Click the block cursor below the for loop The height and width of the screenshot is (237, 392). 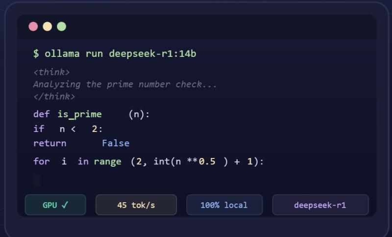pyautogui.click(x=37, y=180)
